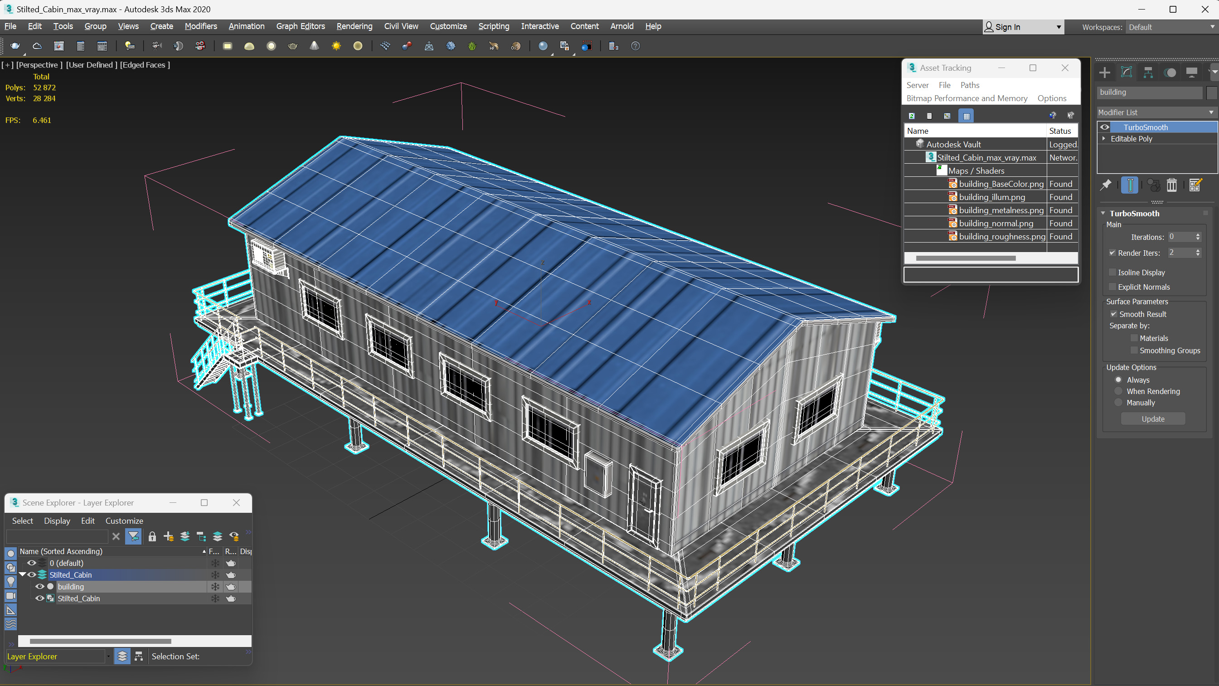Click Refresh icon in Asset Tracking

pos(911,116)
